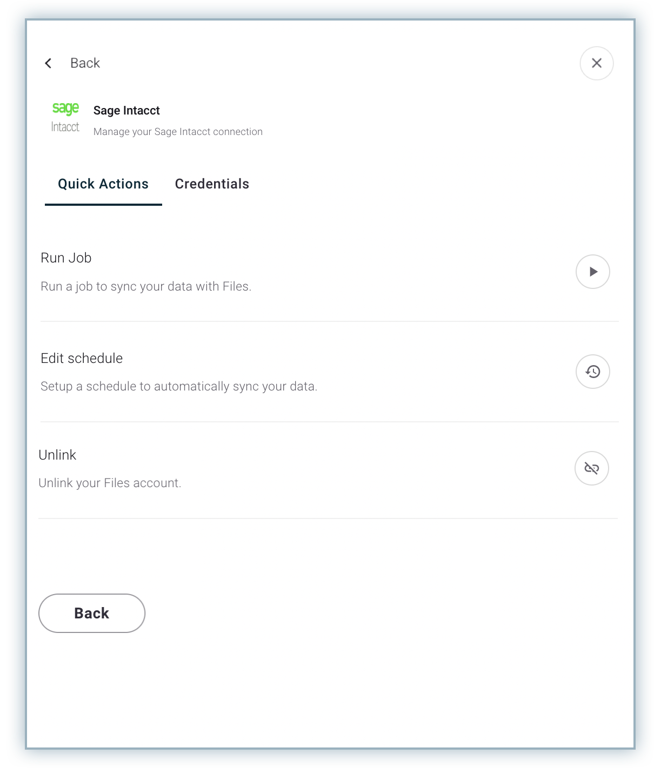Viewport: 654px width, 768px height.
Task: Click the Edit schedule title
Action: pyautogui.click(x=82, y=359)
